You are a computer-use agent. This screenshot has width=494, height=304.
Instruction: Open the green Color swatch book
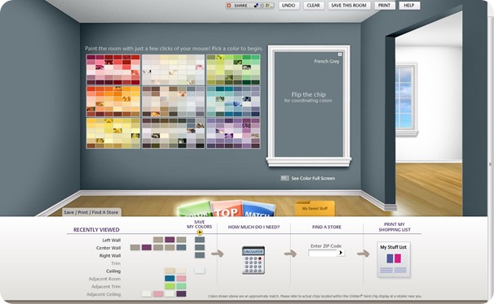(195, 210)
